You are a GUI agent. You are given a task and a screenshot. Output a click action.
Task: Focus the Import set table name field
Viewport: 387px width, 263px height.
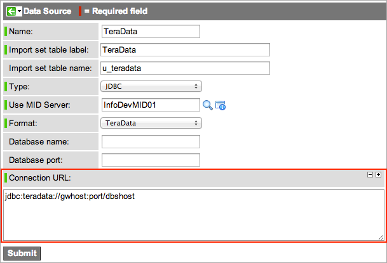[x=185, y=68]
